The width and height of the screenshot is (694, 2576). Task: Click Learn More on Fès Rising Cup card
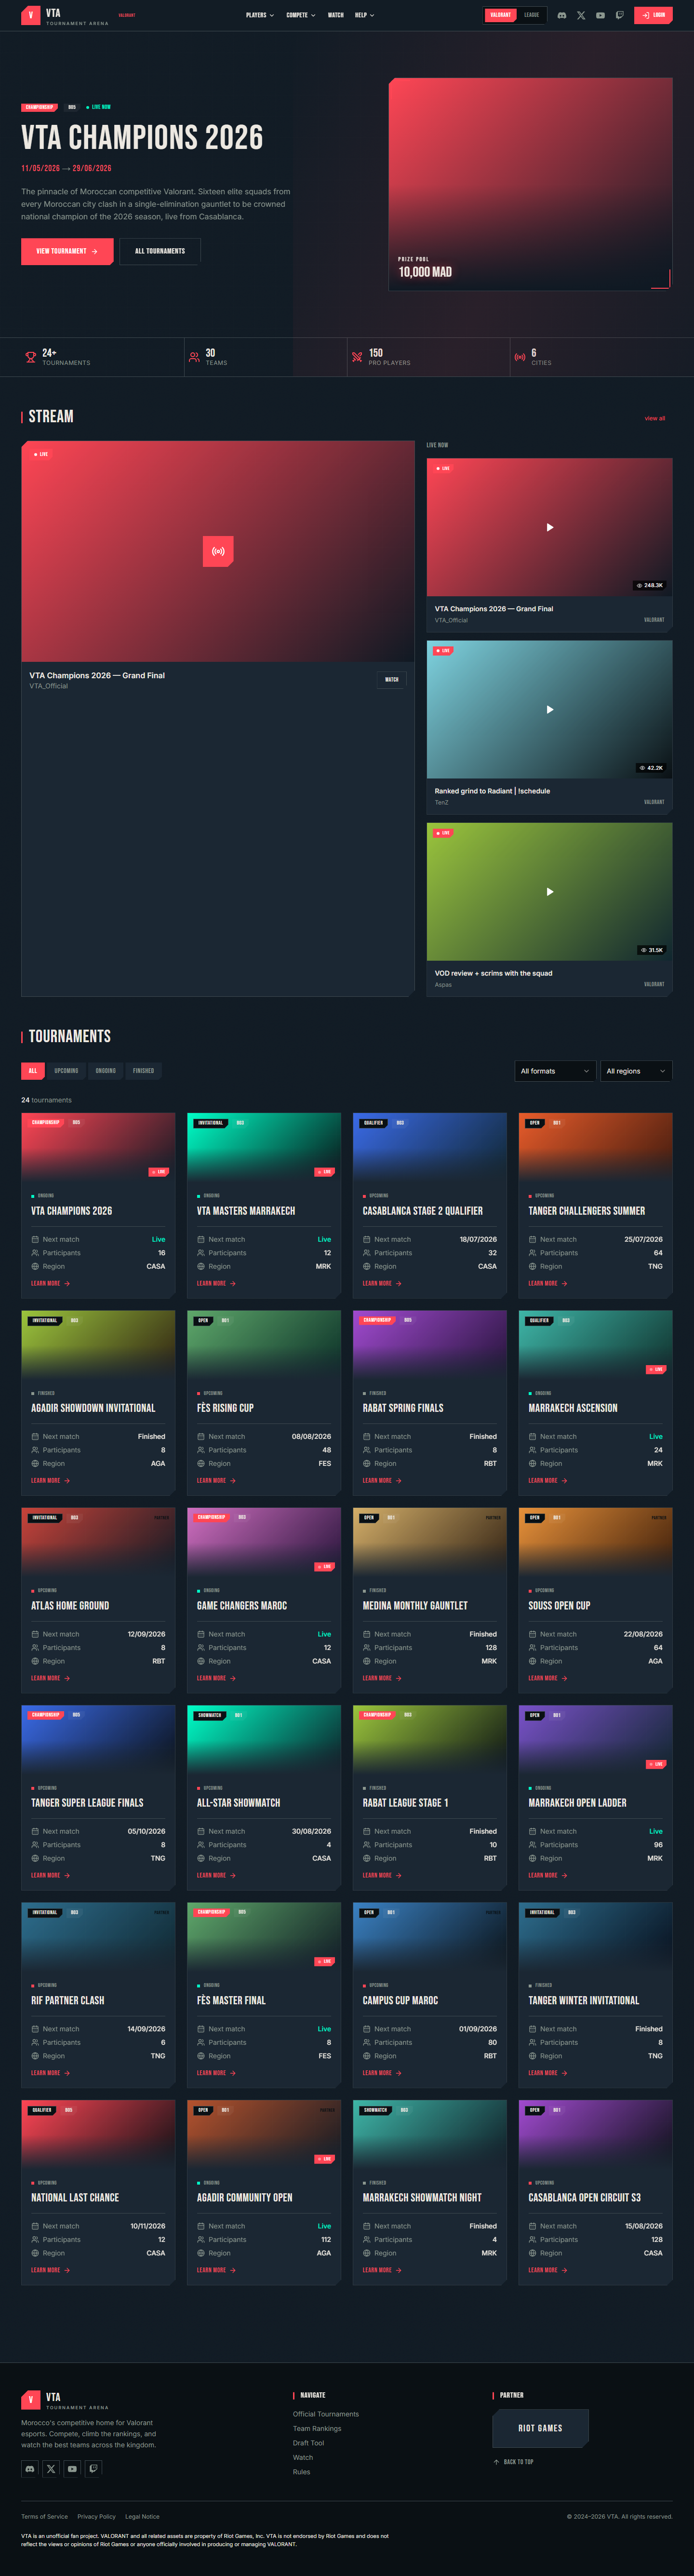(x=216, y=1480)
